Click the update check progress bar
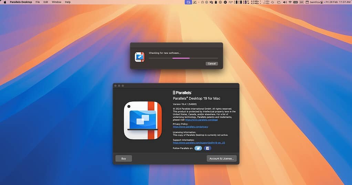 click(183, 58)
